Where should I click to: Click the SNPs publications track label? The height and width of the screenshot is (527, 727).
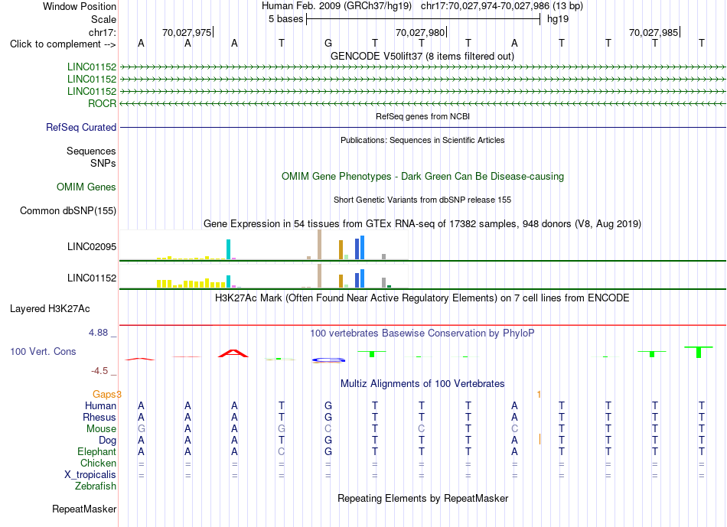click(103, 163)
